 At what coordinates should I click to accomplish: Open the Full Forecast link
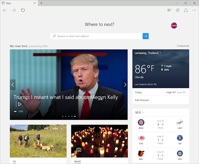tap(142, 100)
